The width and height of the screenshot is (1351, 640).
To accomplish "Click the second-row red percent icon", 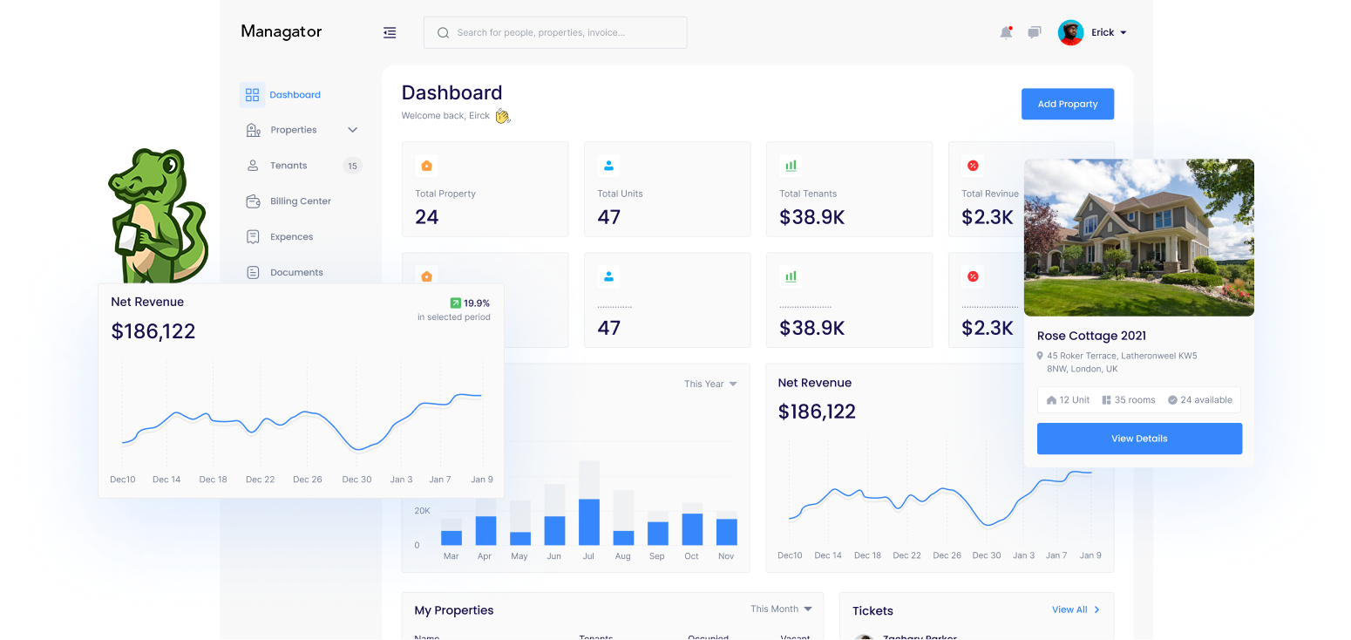I will click(973, 276).
